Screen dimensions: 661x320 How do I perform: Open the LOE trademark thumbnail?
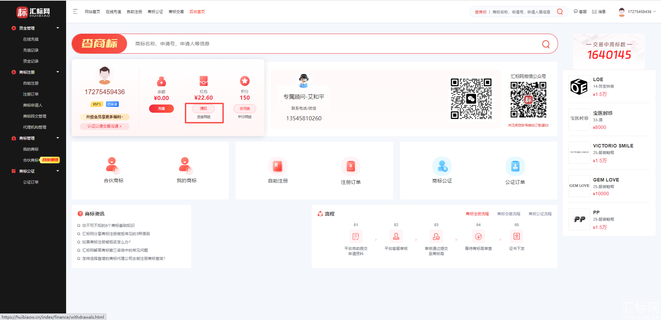(x=579, y=86)
